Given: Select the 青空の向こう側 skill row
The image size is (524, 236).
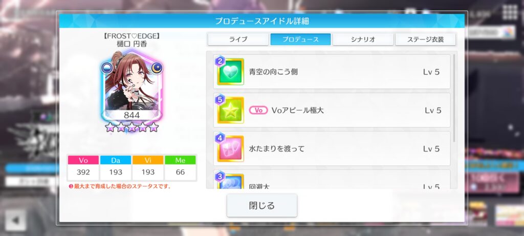Looking at the screenshot, I should [x=332, y=72].
